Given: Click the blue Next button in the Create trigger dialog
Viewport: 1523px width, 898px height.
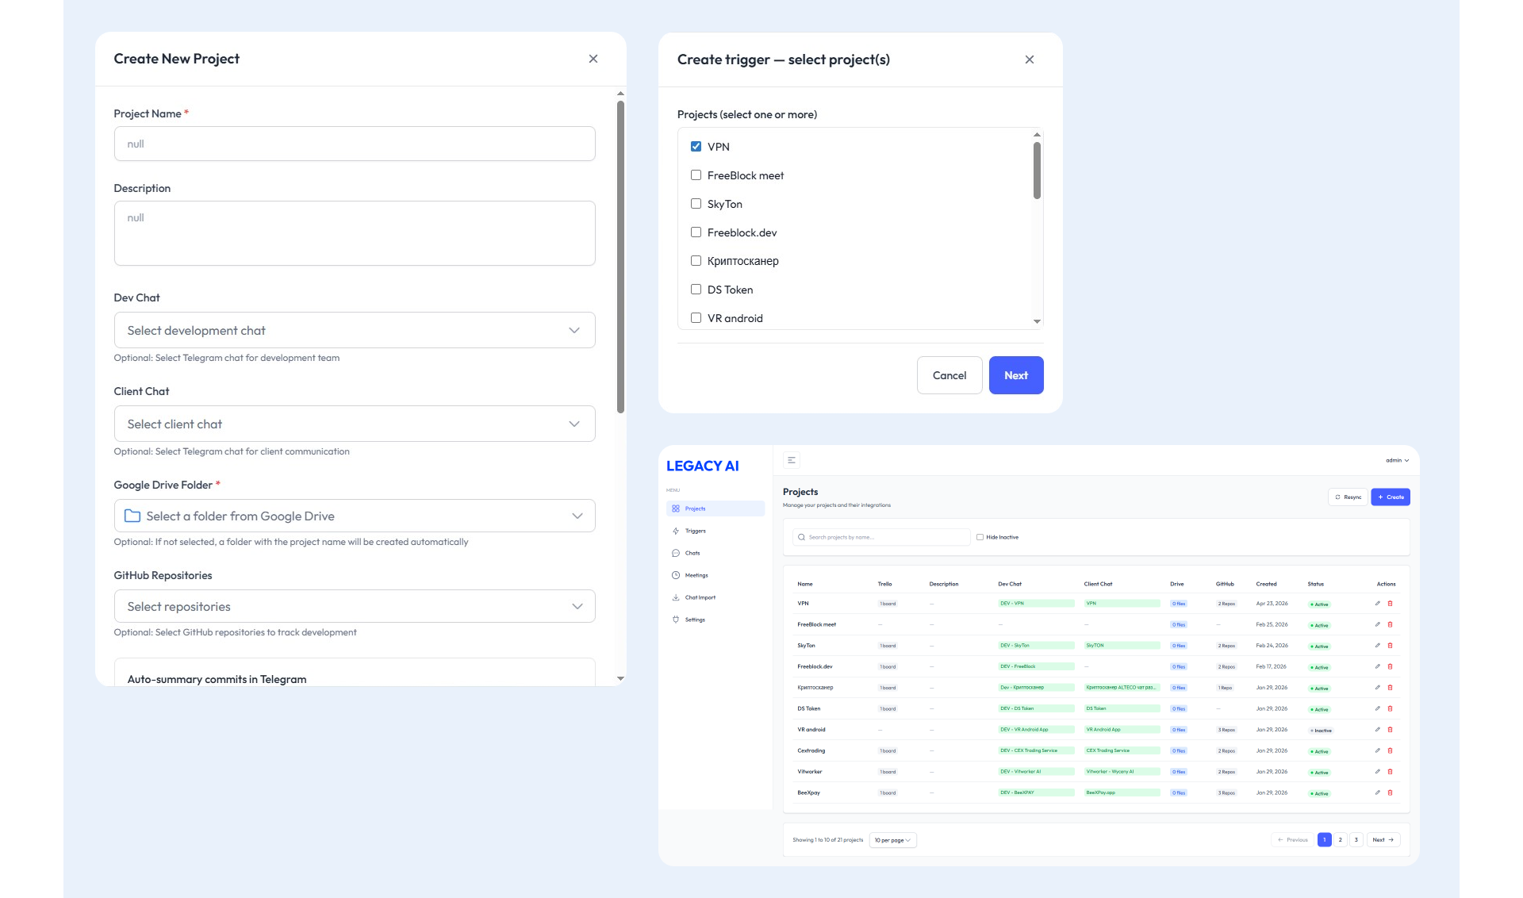Looking at the screenshot, I should (x=1016, y=375).
